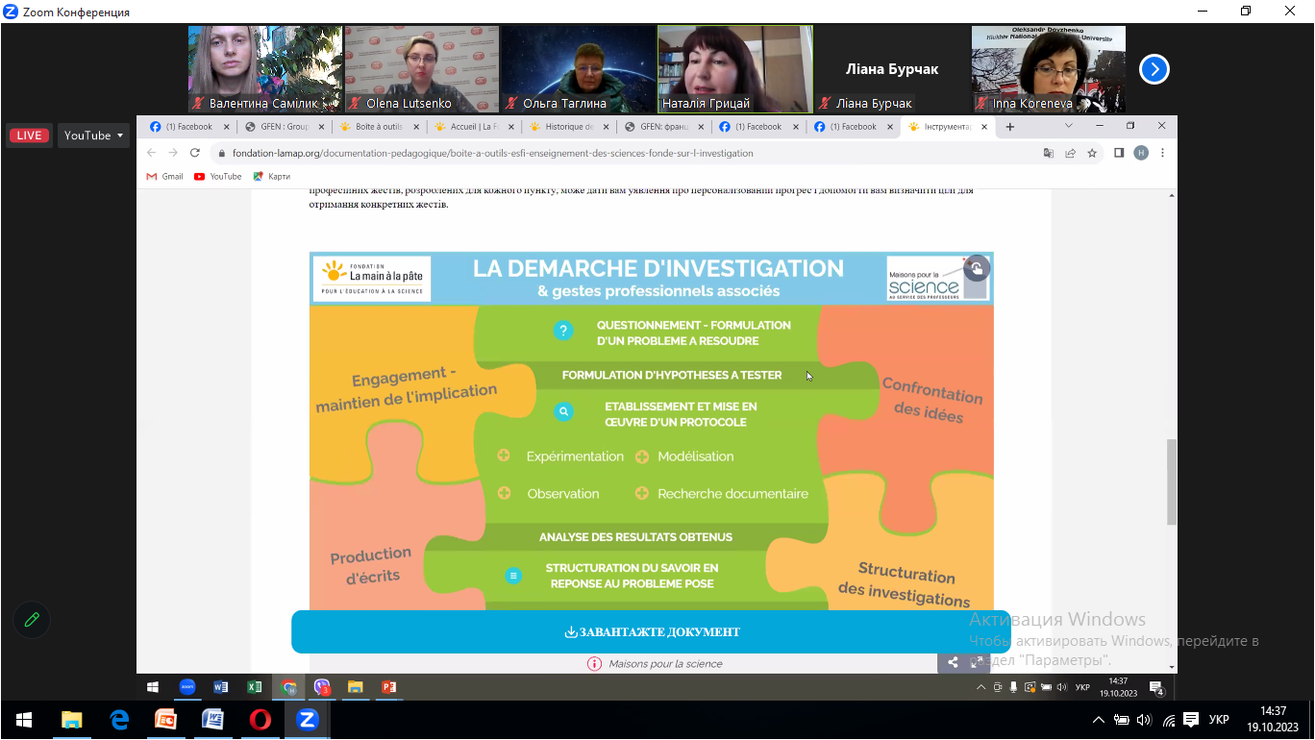The image size is (1315, 740).
Task: Reload the shared browser page
Action: [195, 153]
